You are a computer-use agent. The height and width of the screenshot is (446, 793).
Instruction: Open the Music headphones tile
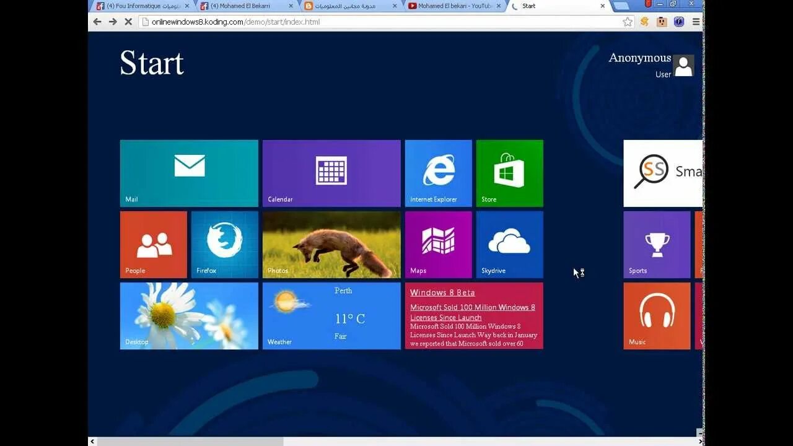[657, 316]
